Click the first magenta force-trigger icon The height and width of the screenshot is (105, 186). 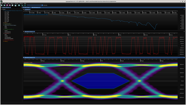(7, 5)
